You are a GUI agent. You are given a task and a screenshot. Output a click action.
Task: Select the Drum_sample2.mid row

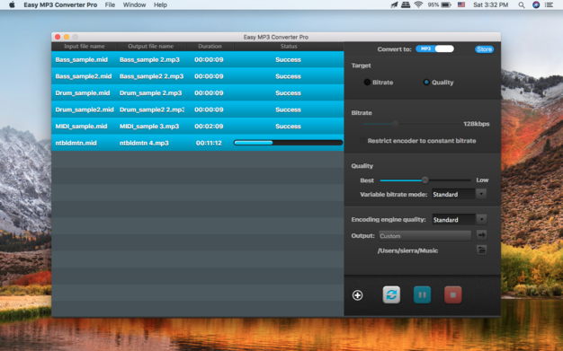198,110
